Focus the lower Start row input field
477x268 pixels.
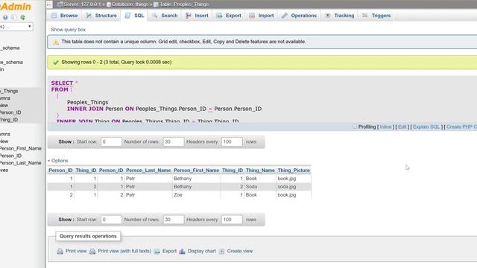click(111, 220)
